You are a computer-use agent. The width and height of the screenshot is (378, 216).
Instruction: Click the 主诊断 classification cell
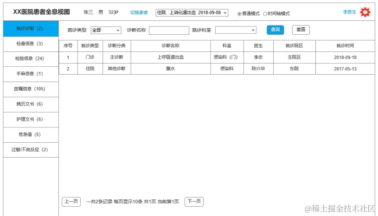click(117, 57)
